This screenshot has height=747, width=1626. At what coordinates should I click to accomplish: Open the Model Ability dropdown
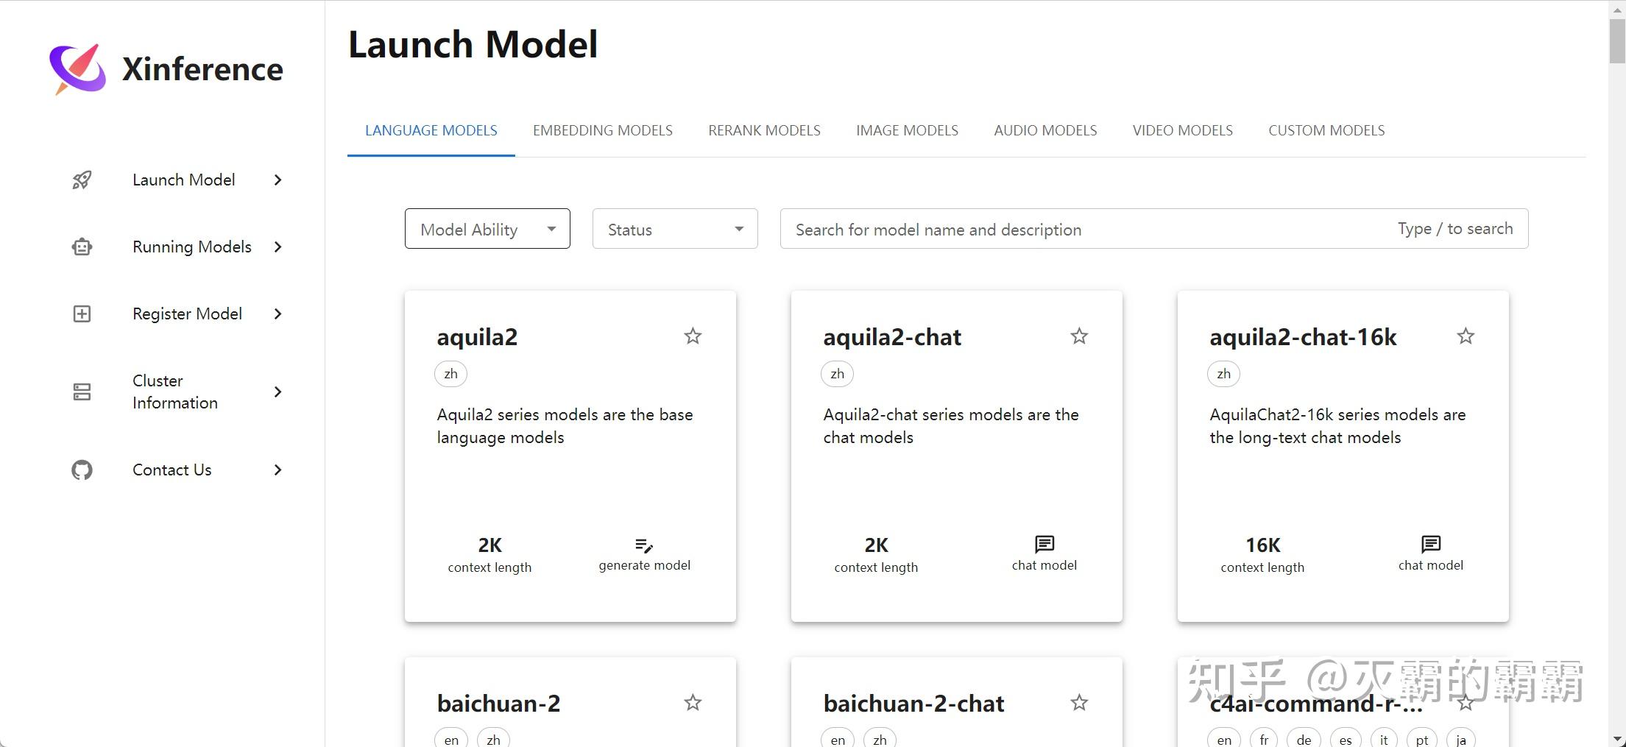[x=487, y=229]
